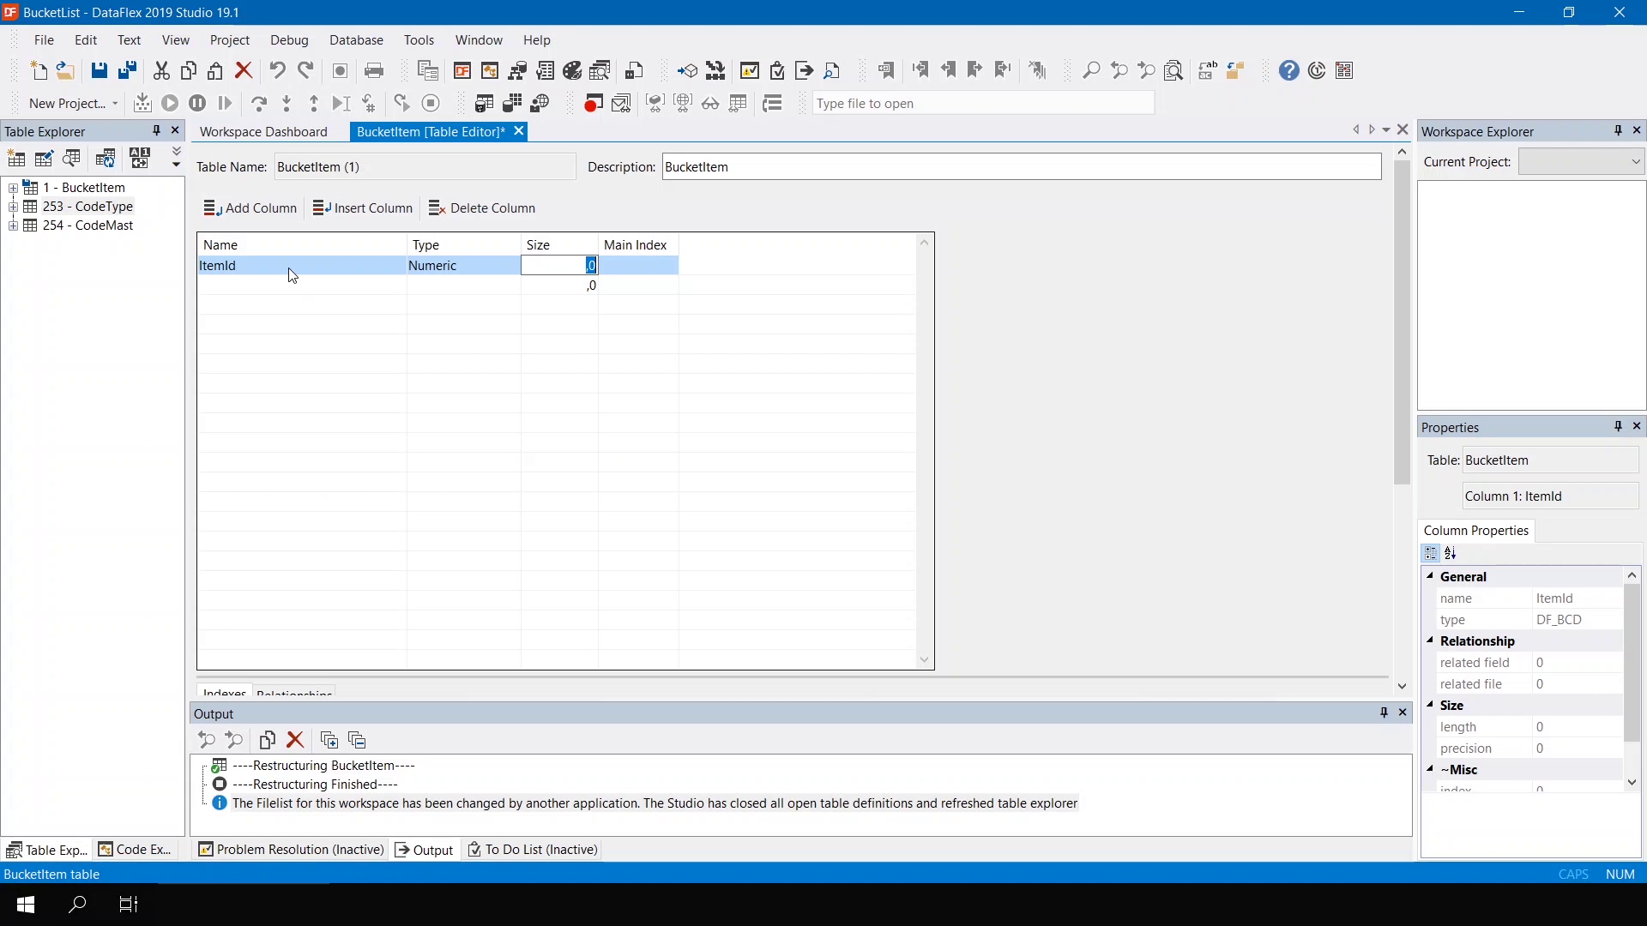
Task: Pin the Properties panel
Action: [1618, 426]
